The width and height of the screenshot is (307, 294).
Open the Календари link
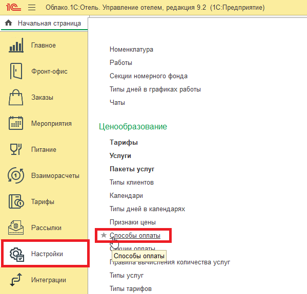126,195
